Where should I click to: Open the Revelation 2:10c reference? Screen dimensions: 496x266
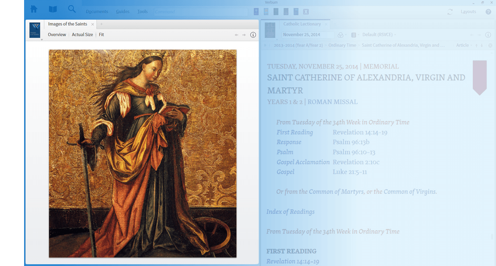pos(356,162)
